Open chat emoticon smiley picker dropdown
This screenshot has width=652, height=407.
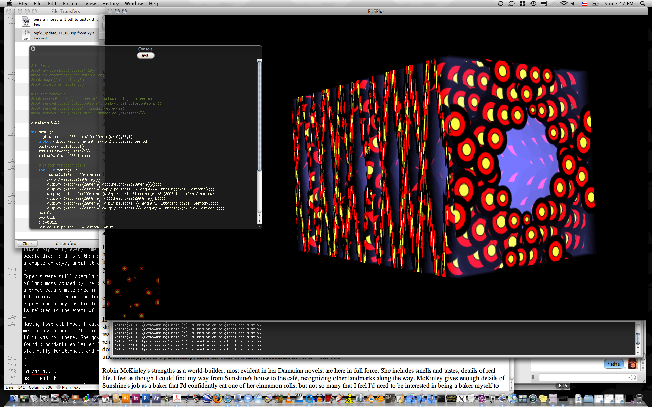pos(633,377)
